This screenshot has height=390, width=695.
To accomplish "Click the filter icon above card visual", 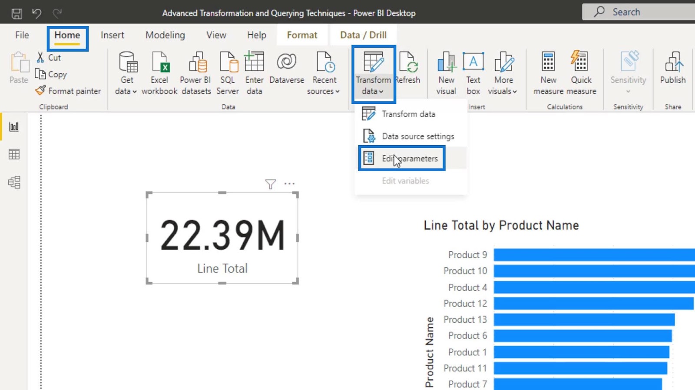I will point(270,184).
